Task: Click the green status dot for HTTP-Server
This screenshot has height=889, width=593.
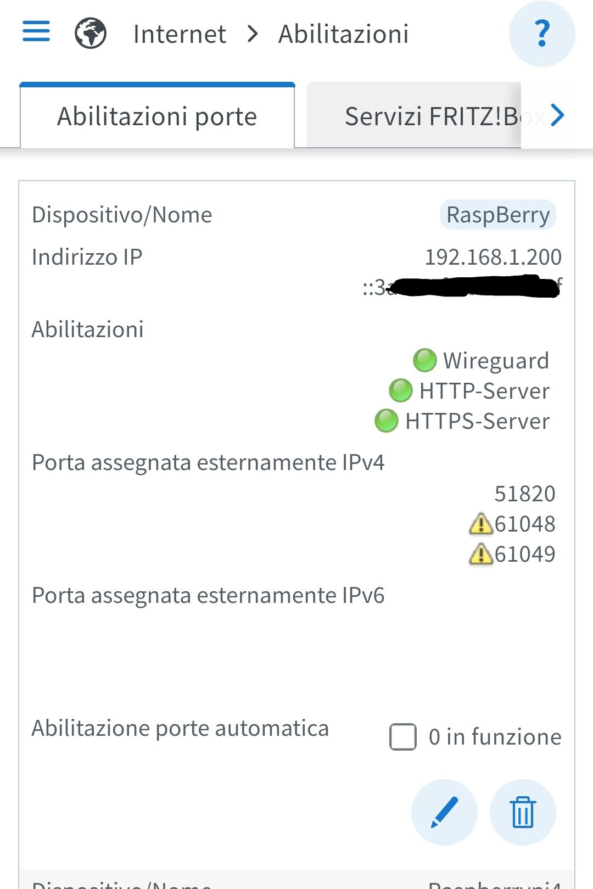Action: 400,390
